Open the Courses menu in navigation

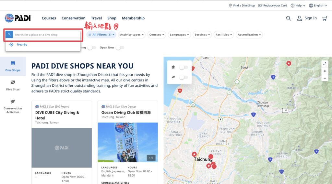pos(49,18)
